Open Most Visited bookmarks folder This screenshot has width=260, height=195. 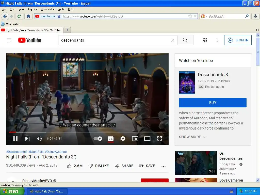click(11, 24)
